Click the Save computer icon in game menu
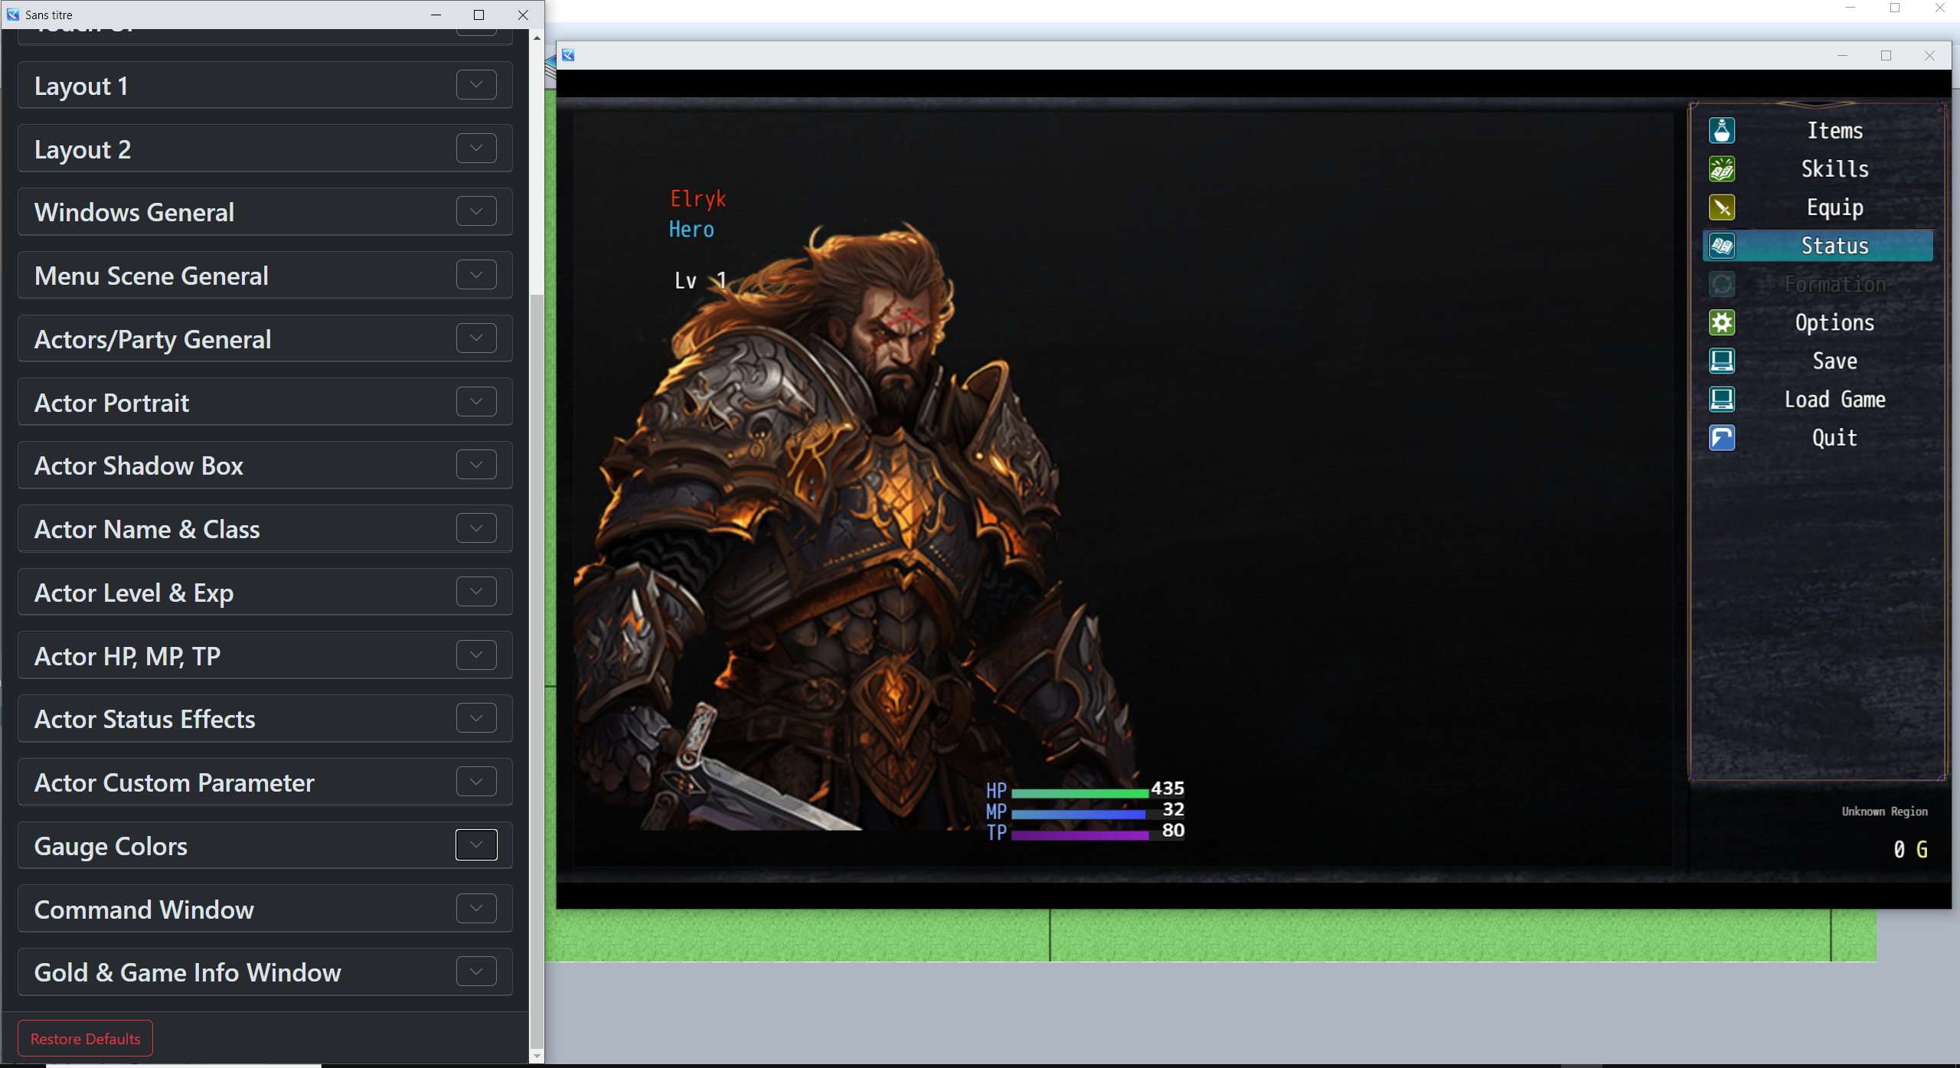The height and width of the screenshot is (1068, 1960). pyautogui.click(x=1722, y=361)
